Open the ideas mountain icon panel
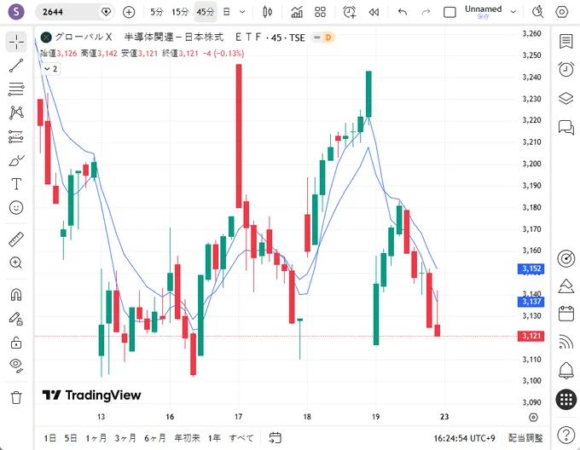Viewport: 580px width, 450px height. coord(566,286)
